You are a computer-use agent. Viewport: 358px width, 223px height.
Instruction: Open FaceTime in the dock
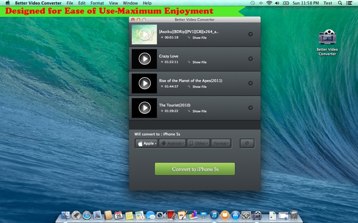(161, 215)
